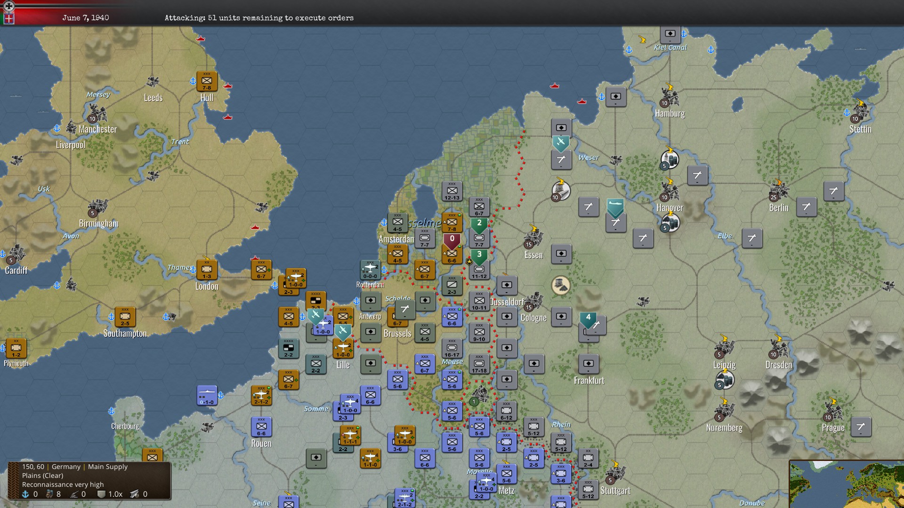Click the Germany owner text in hex info
This screenshot has height=508, width=904.
click(x=66, y=467)
